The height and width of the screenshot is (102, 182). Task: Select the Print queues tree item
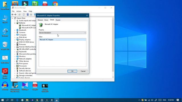point(23,63)
